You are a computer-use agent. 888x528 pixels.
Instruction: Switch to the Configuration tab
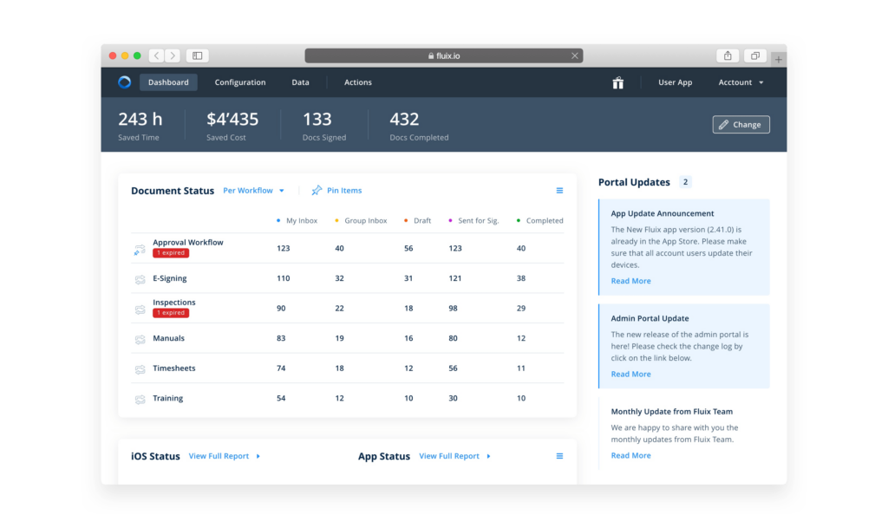(x=239, y=81)
